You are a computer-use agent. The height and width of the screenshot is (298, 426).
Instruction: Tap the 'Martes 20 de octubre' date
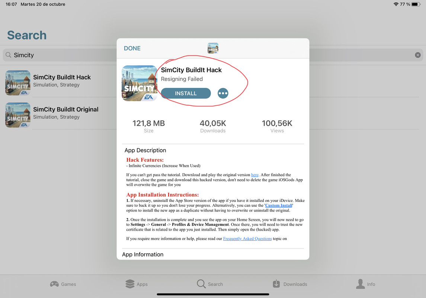click(x=43, y=4)
